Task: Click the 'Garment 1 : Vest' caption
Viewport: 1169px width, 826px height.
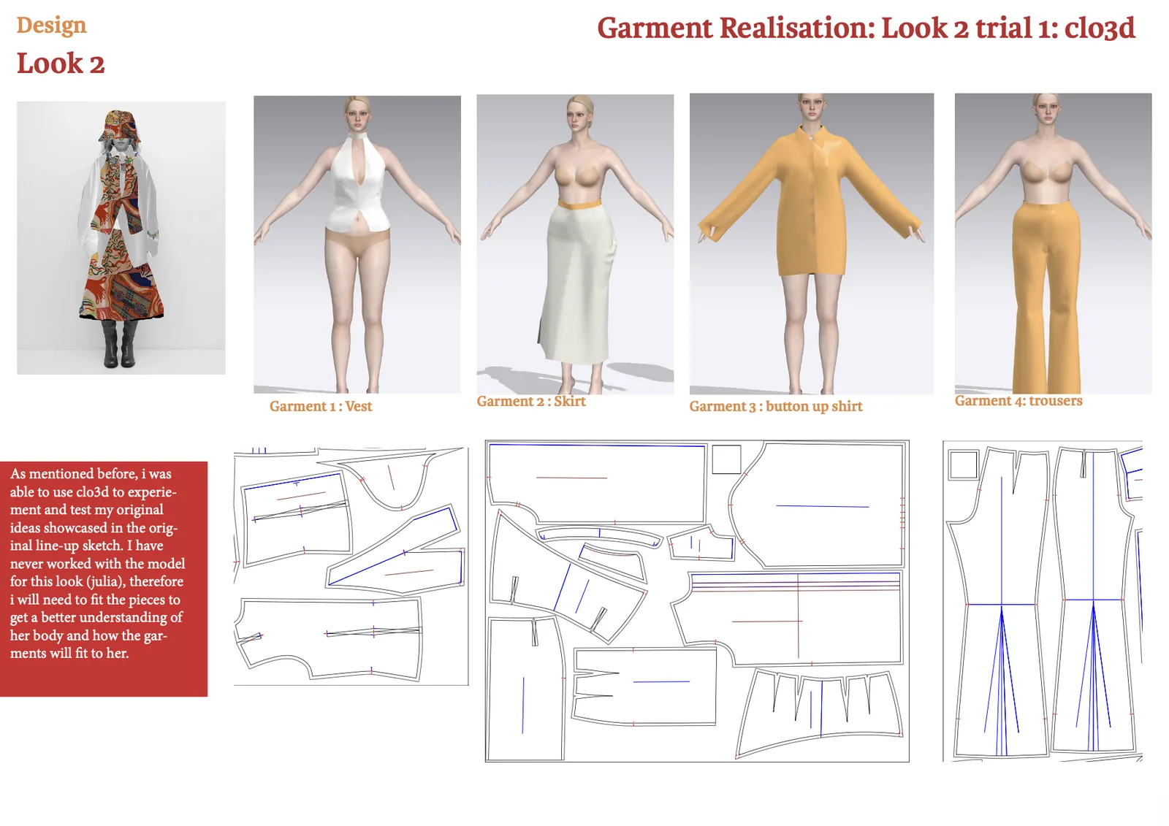Action: pos(321,406)
